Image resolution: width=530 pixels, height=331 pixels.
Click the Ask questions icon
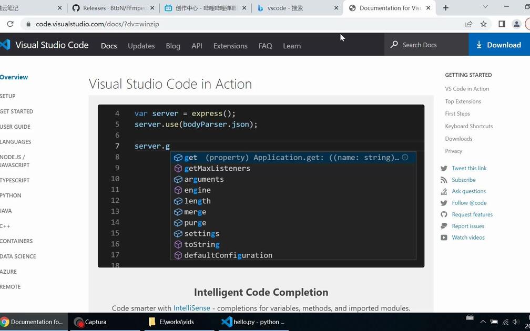click(444, 191)
